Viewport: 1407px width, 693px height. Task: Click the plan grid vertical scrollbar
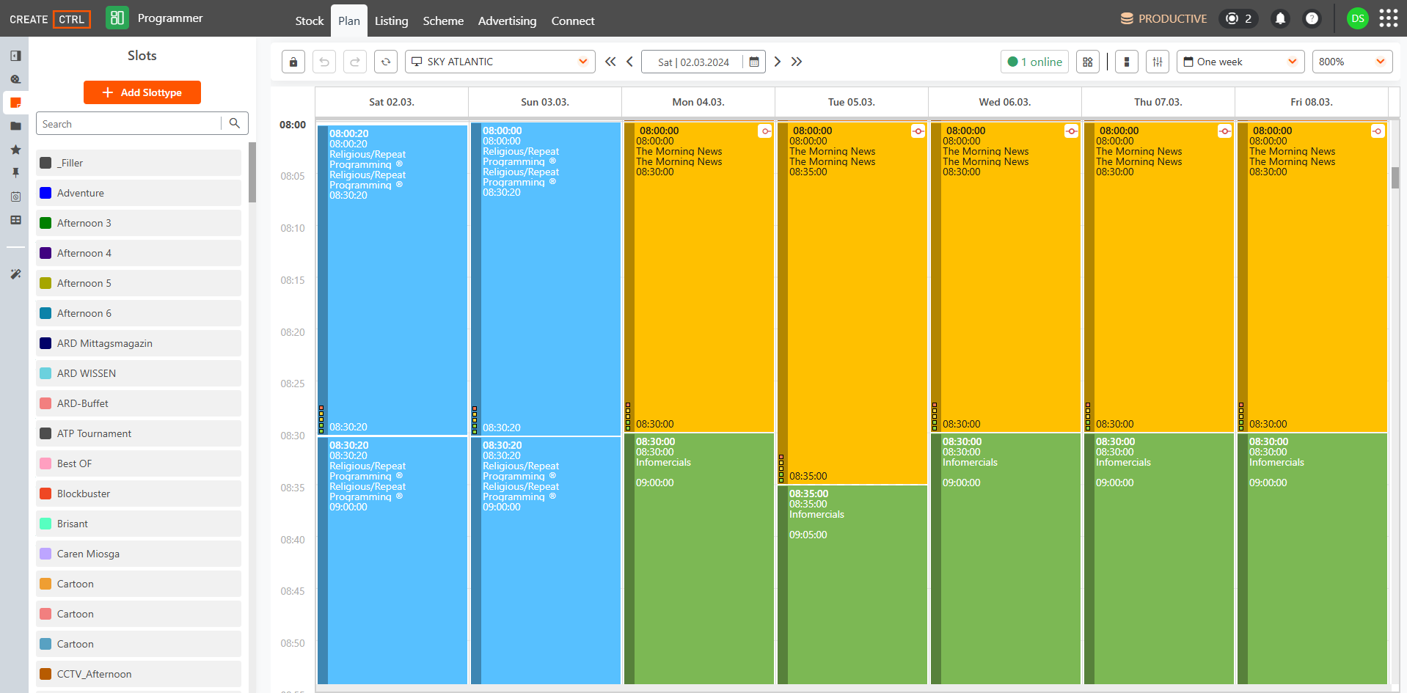[1395, 177]
